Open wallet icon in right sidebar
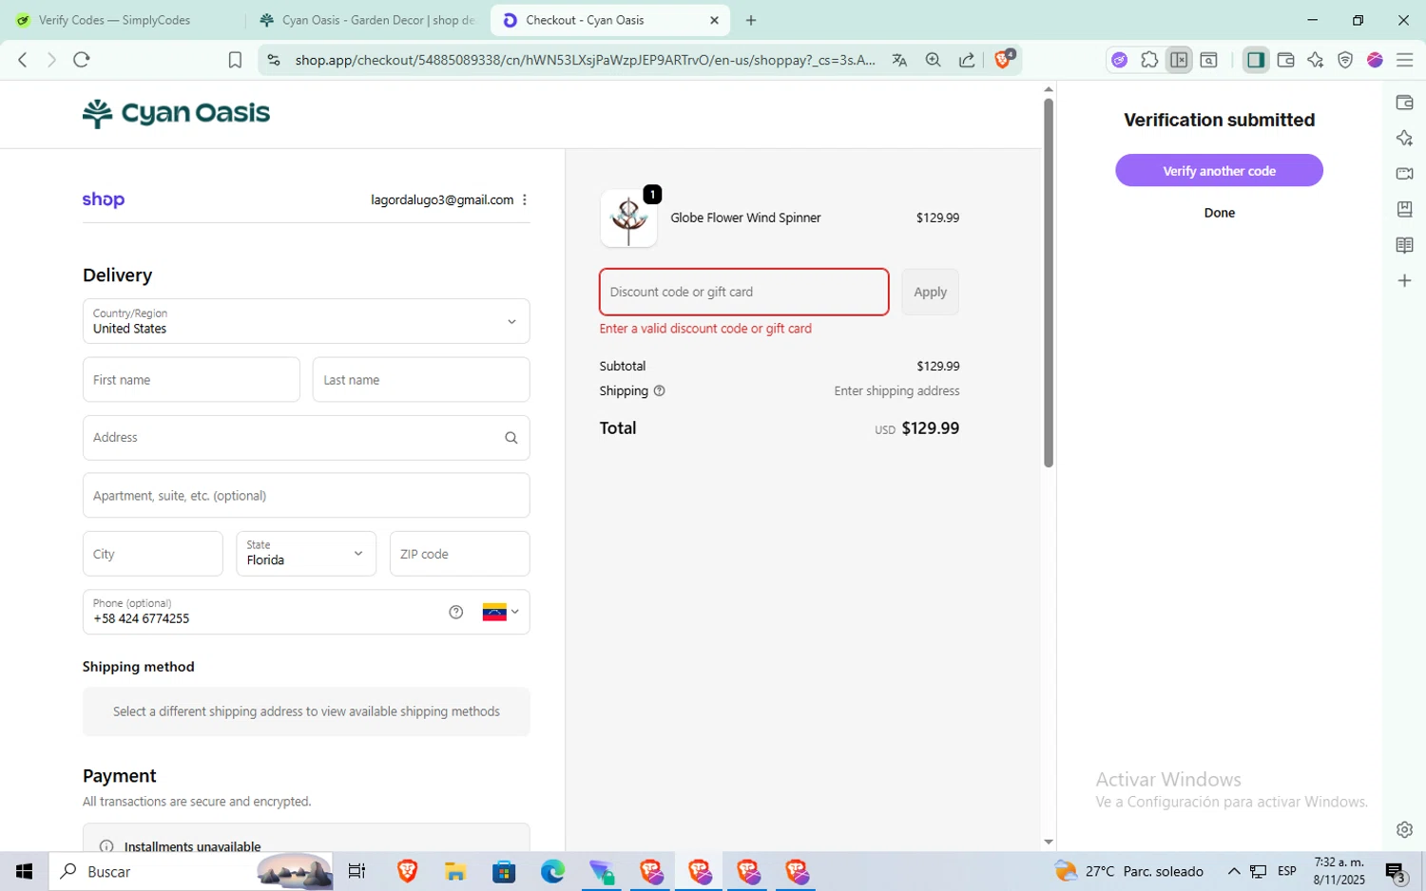Image resolution: width=1426 pixels, height=891 pixels. 1404,103
